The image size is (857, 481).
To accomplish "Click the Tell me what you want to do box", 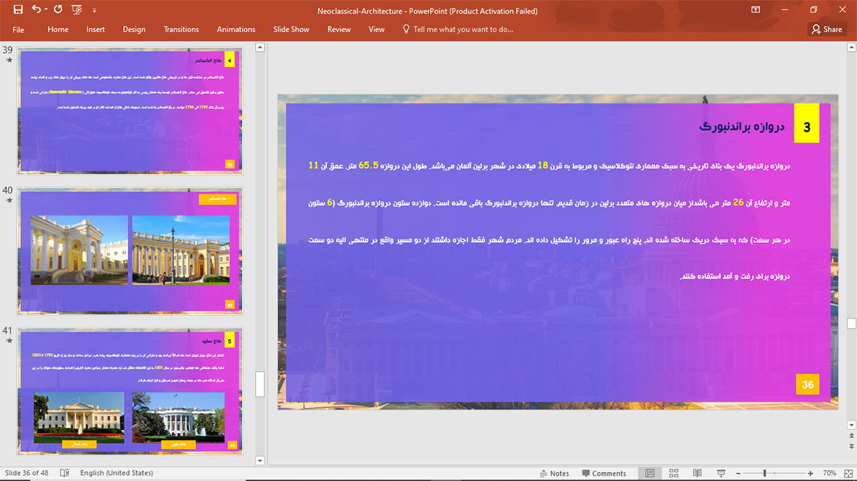I will point(463,30).
